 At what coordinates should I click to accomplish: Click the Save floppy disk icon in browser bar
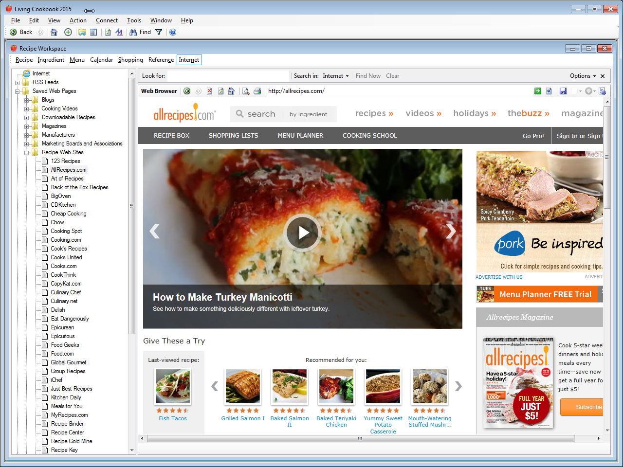[x=563, y=91]
